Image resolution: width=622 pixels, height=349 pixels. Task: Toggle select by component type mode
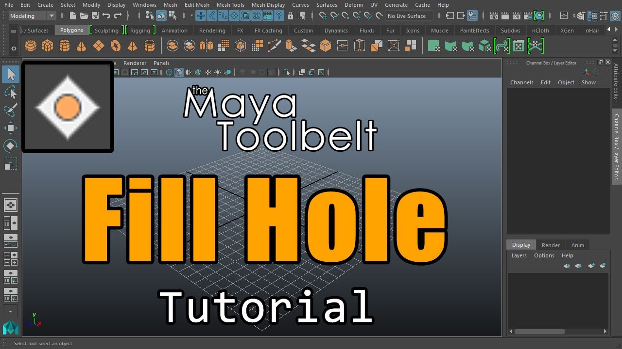[173, 16]
